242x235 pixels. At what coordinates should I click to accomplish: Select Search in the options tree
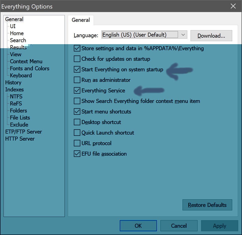click(x=18, y=40)
